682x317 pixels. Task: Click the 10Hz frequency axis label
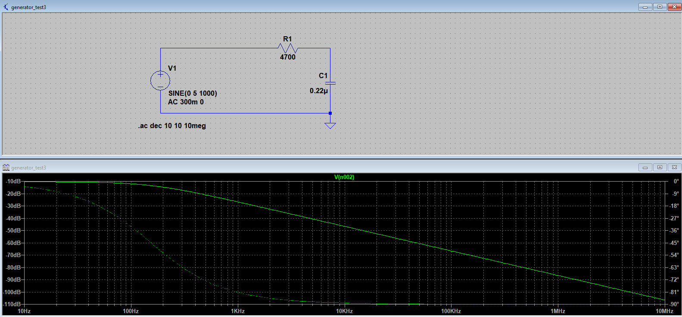(x=24, y=311)
